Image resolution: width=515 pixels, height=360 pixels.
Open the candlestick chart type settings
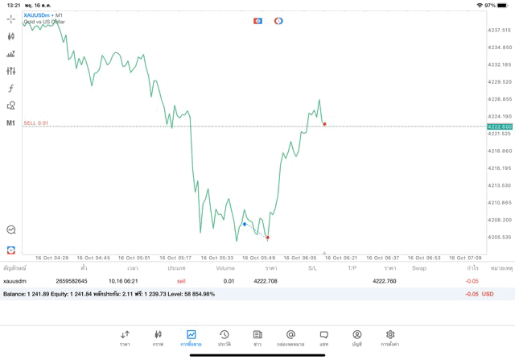tap(11, 36)
